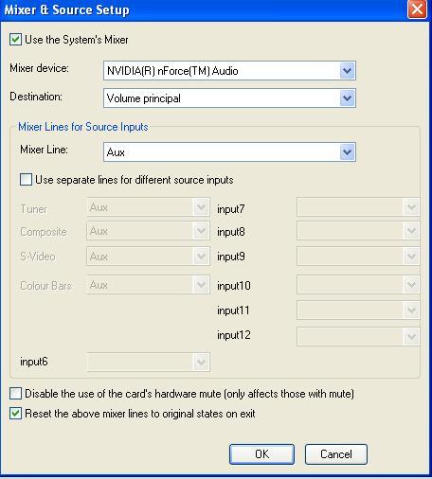Open the input12 line dropdown
The height and width of the screenshot is (479, 432).
coord(358,336)
